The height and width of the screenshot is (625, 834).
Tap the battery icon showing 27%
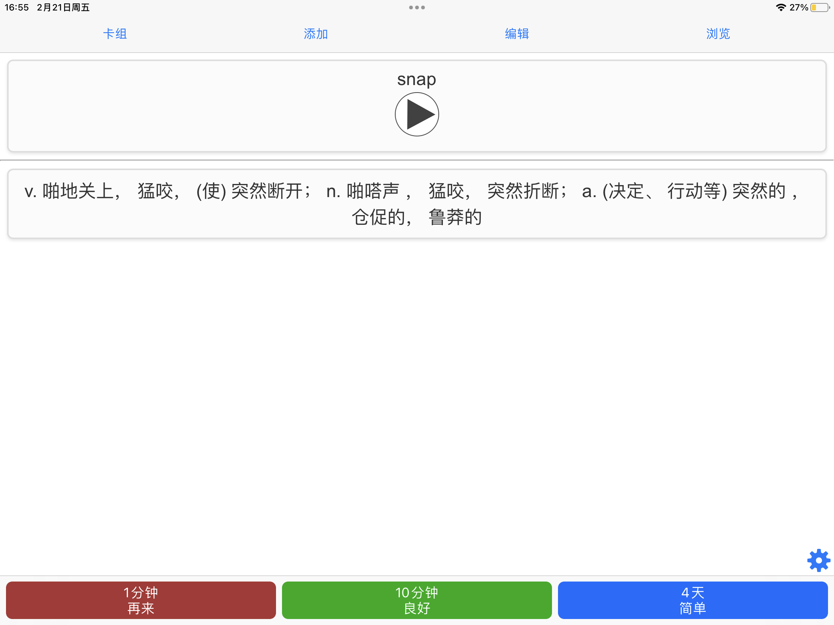pos(820,7)
